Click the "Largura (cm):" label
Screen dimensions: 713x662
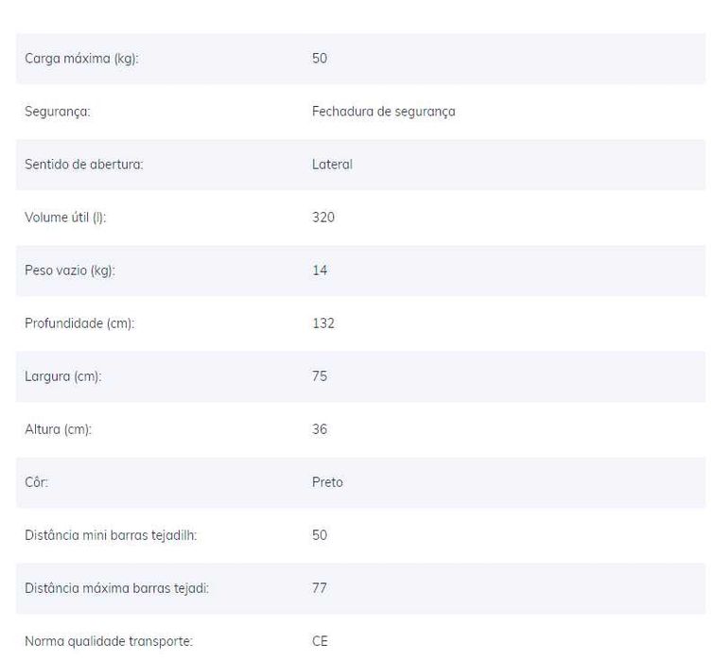[62, 376]
